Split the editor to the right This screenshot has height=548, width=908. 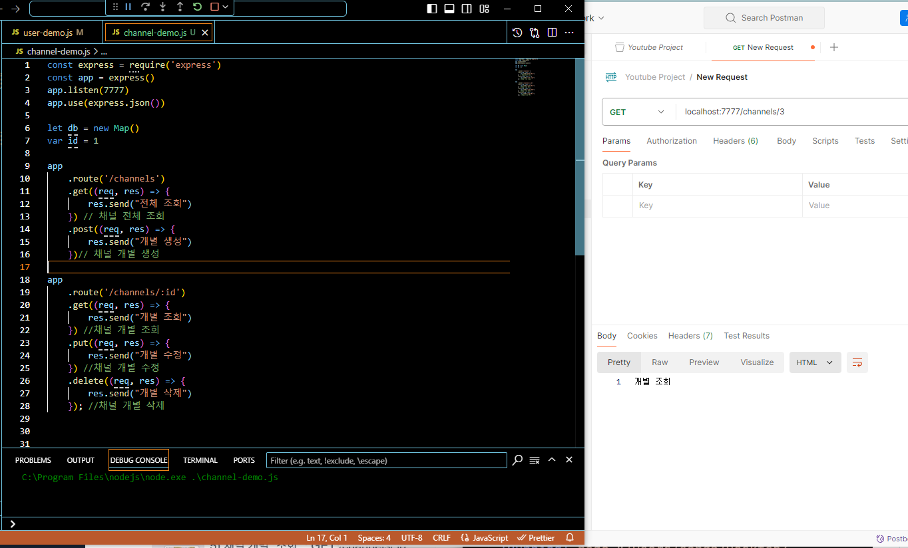(552, 33)
